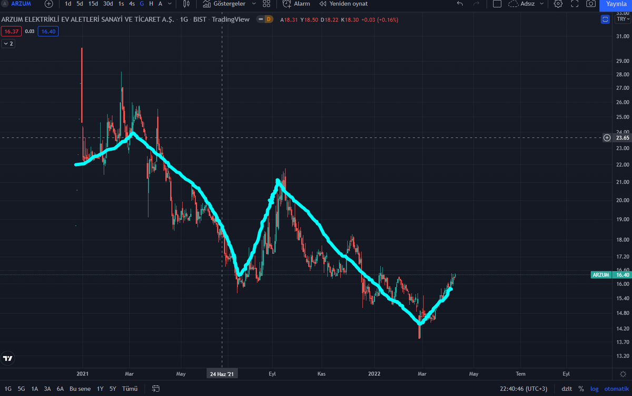The width and height of the screenshot is (632, 396).
Task: Take a chart snapshot with camera icon
Action: tap(591, 4)
